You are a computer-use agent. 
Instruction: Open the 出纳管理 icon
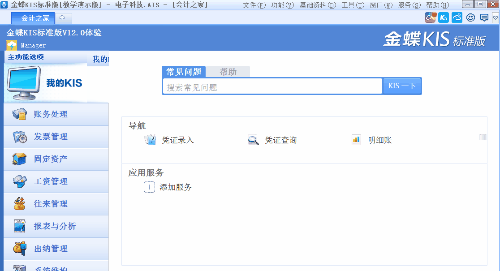(x=19, y=248)
